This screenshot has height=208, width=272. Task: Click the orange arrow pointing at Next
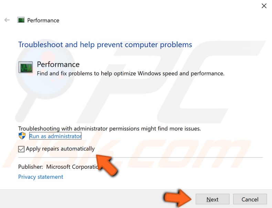click(x=178, y=198)
